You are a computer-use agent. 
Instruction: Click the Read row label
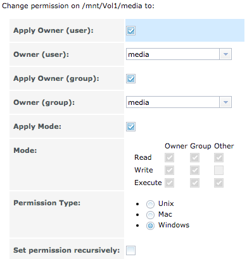click(143, 157)
